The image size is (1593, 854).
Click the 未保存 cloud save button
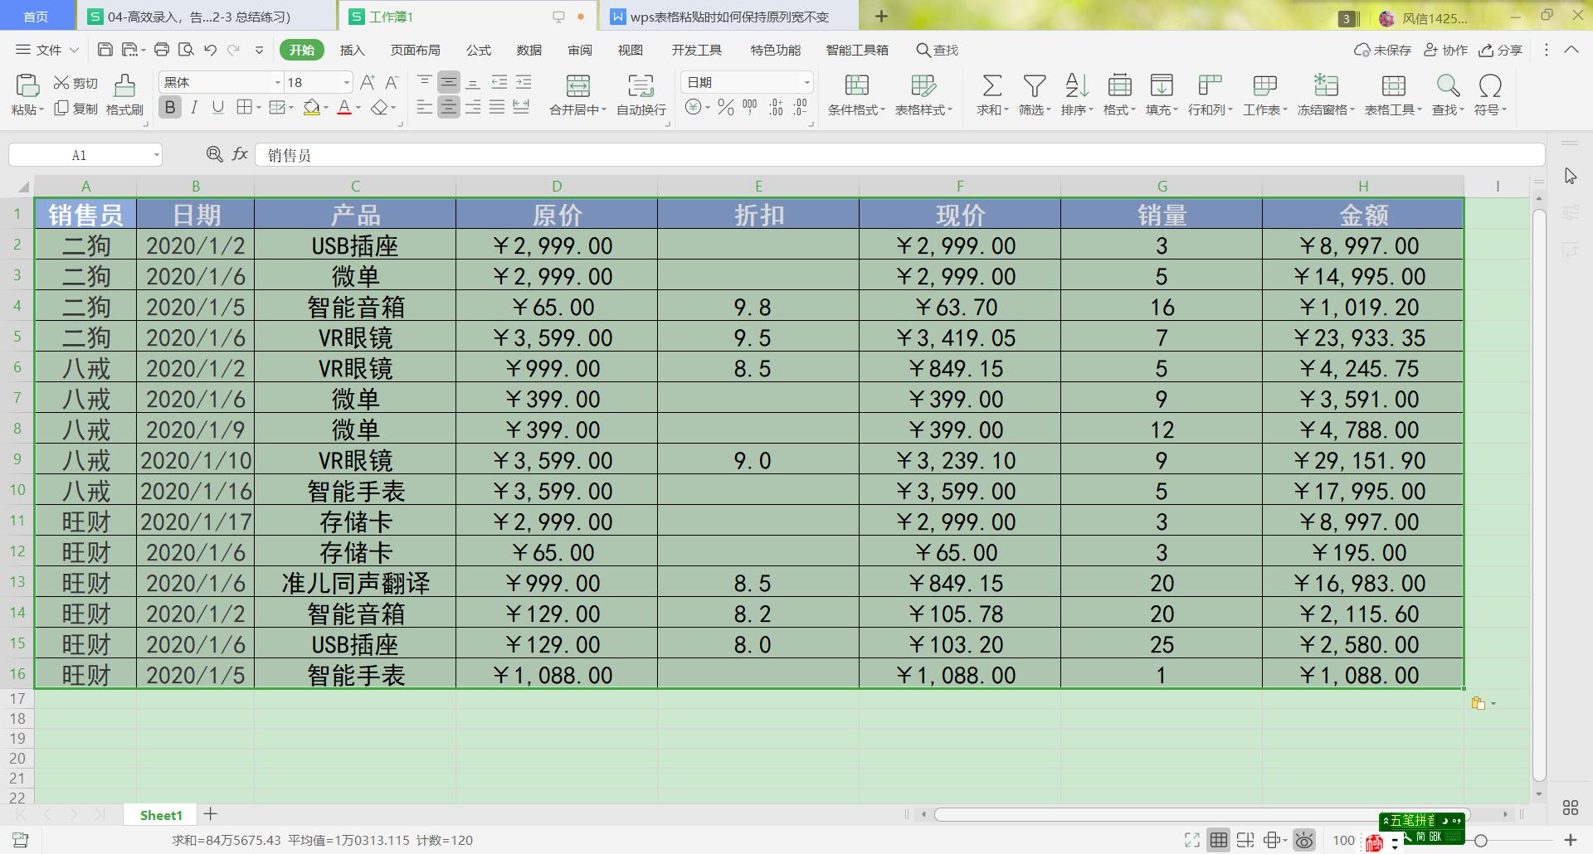click(1382, 50)
